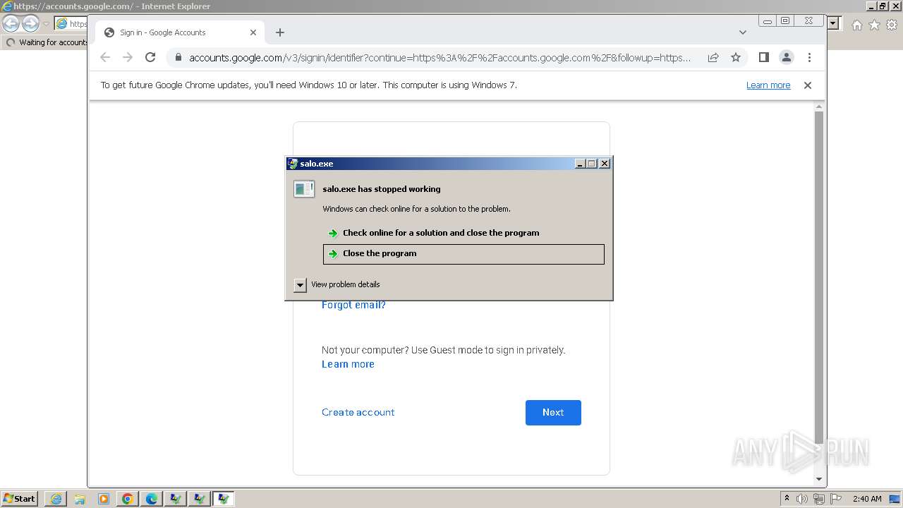Click the Chrome page scrollbar up arrow

pyautogui.click(x=819, y=107)
